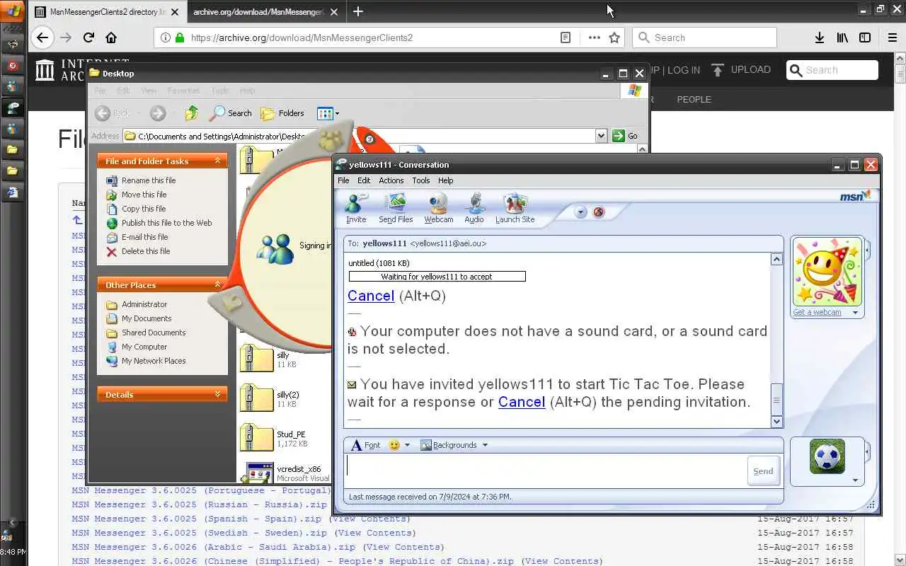Open the Tools menu in conversation window
This screenshot has width=906, height=566.
[421, 180]
